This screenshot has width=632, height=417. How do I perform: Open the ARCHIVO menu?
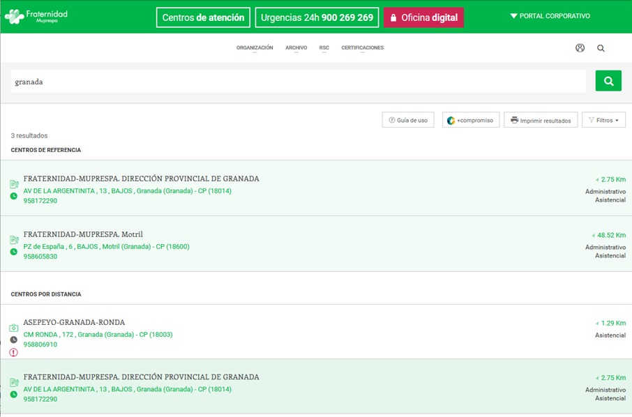tap(296, 47)
